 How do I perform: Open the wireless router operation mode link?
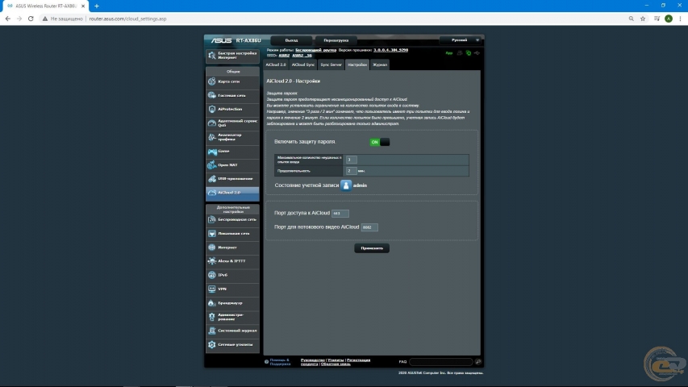316,50
